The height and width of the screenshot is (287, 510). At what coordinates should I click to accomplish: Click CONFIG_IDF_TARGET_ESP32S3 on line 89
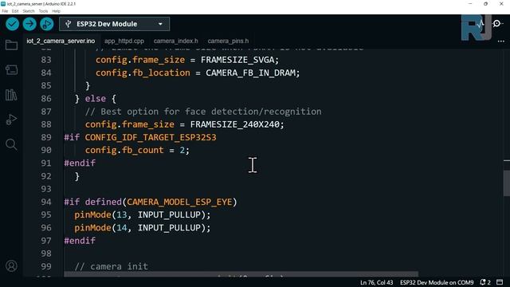tap(151, 137)
